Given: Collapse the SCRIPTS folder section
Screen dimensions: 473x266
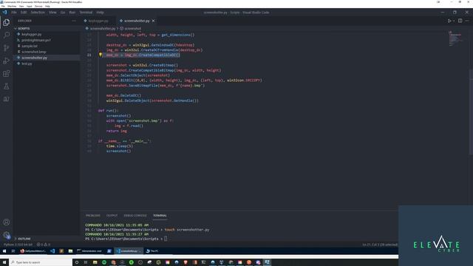Looking at the screenshot, I should click(23, 28).
